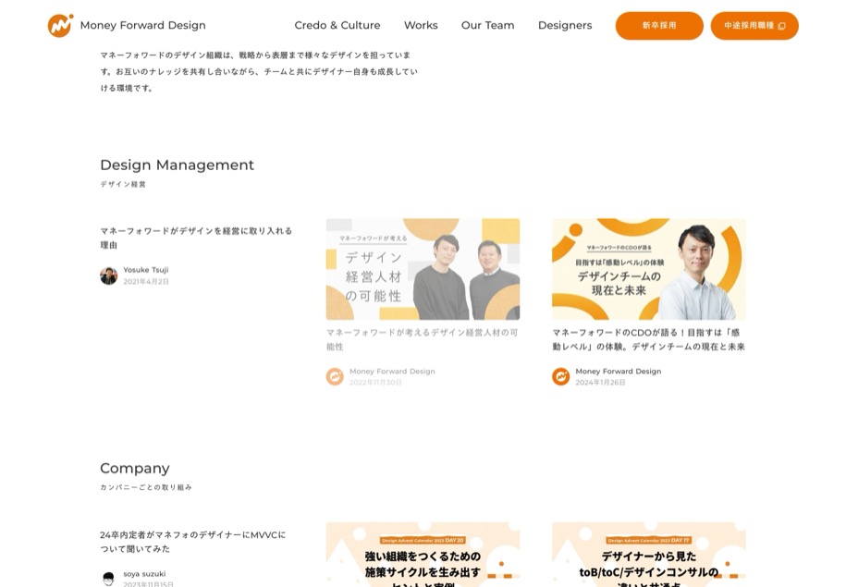Image resolution: width=846 pixels, height=587 pixels.
Task: Click intro paragraph マネーフォワードのデザイン組織は
Action: 259,72
